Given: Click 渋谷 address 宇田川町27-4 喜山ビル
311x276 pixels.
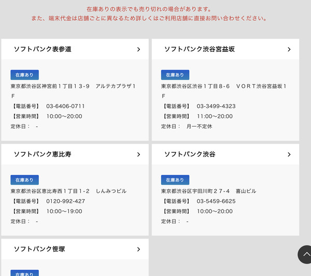Looking at the screenshot, I should tap(209, 191).
